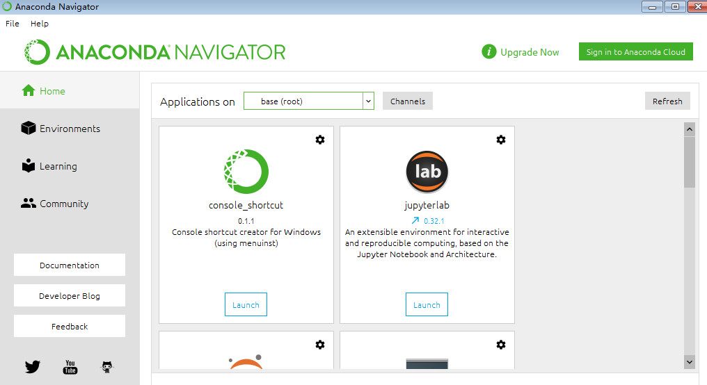707x385 pixels.
Task: Click the "Applications on" label
Action: click(198, 101)
